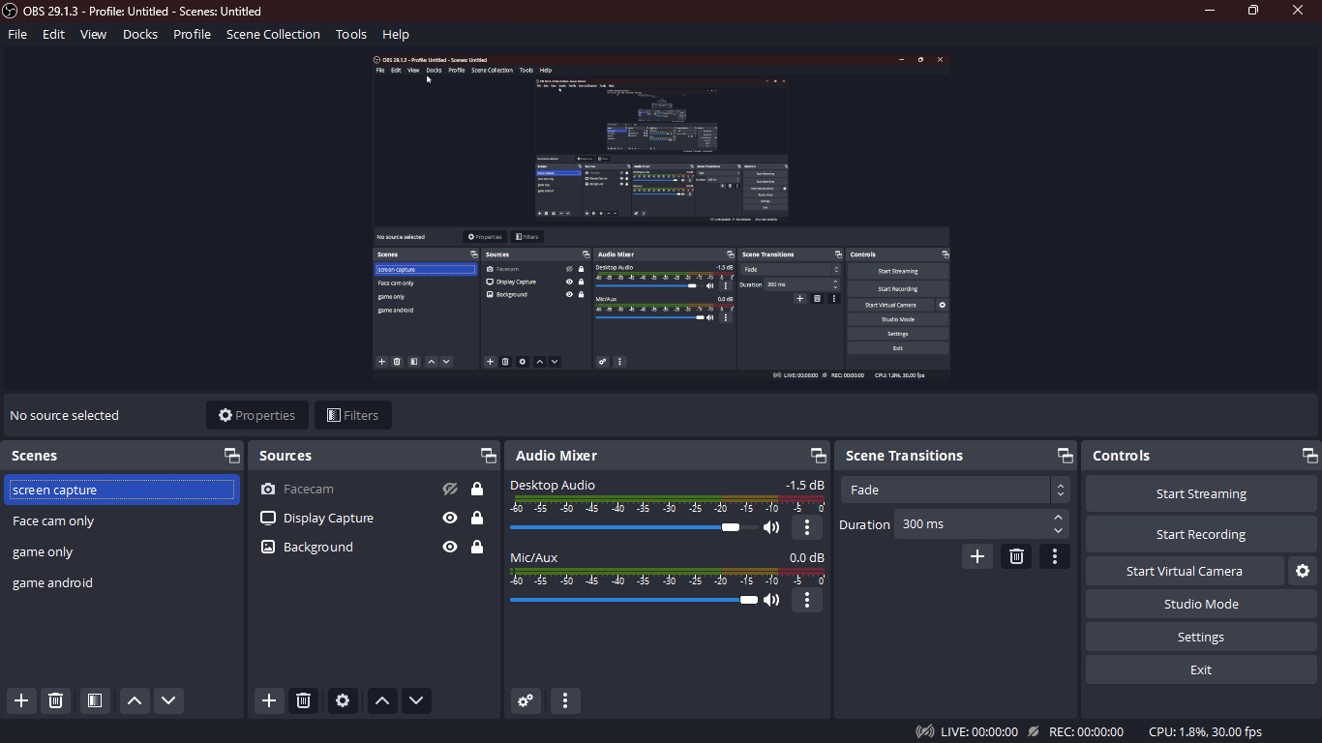
Task: Open scene filters icon in Scenes panel
Action: pyautogui.click(x=94, y=700)
